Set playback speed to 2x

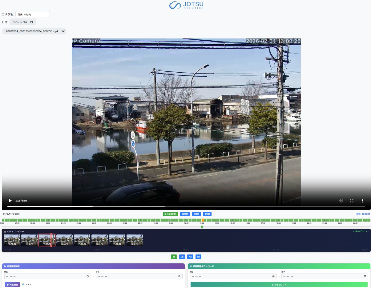pyautogui.click(x=182, y=257)
